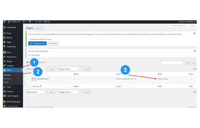Sort by the bottom Email column header
The width and height of the screenshot is (200, 128).
[x=119, y=86]
